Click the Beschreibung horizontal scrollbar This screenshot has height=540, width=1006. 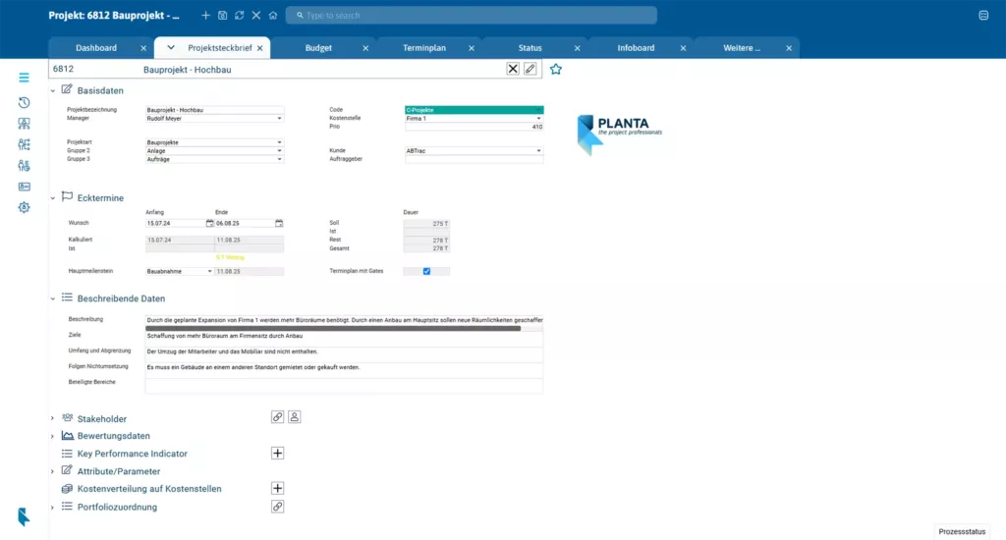click(x=333, y=328)
